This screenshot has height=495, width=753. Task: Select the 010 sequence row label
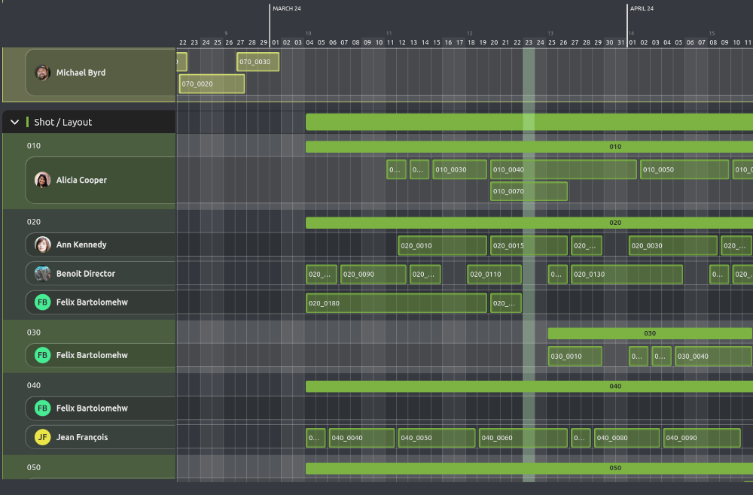tap(34, 146)
